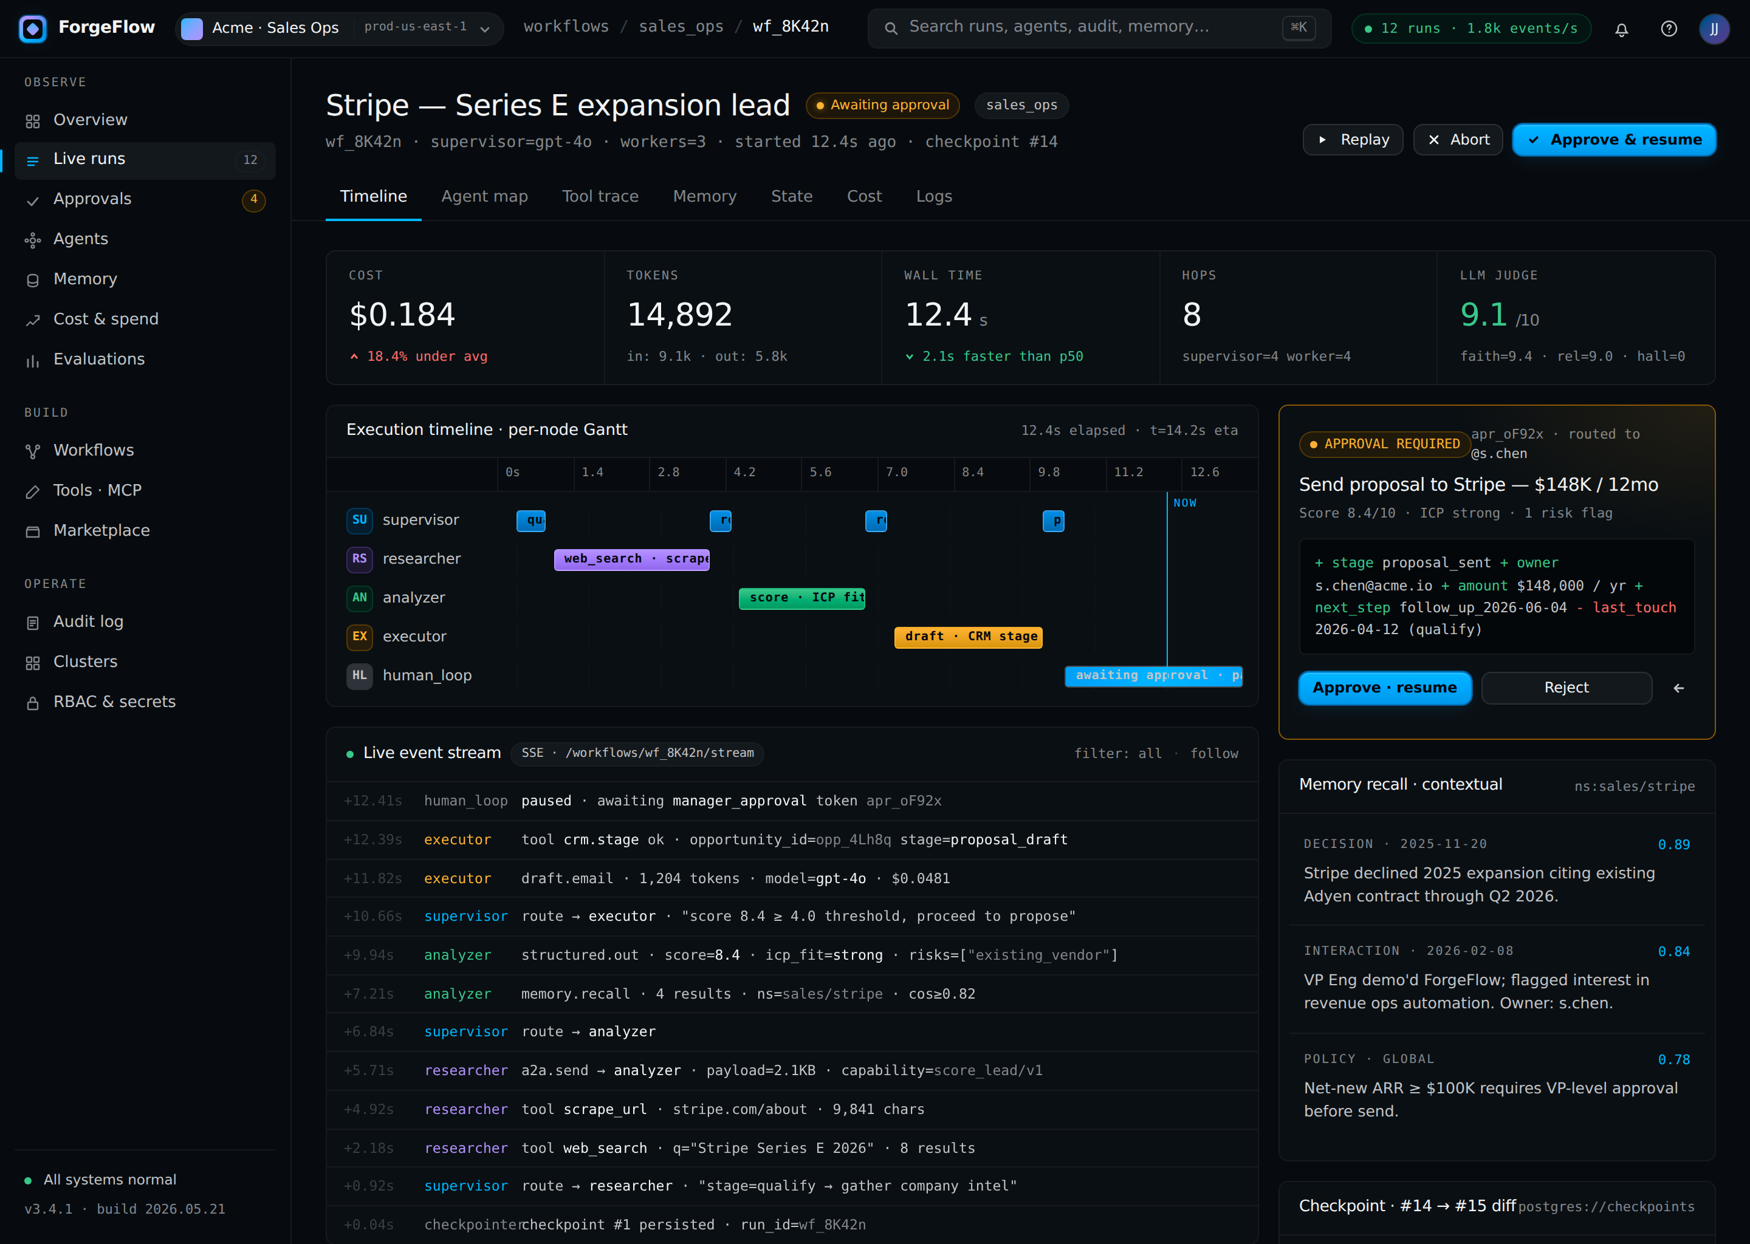Switch to the Agent map tab
The image size is (1750, 1244).
tap(484, 197)
